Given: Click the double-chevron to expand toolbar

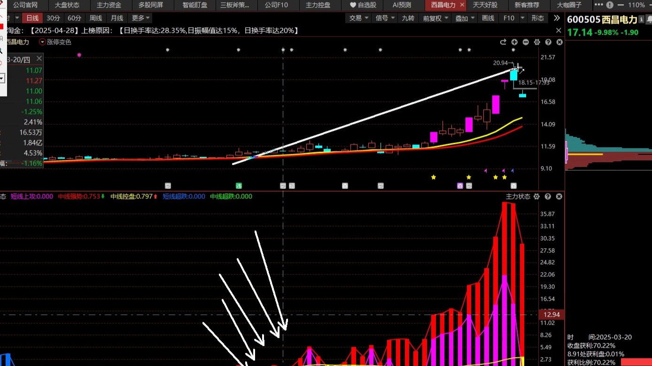Looking at the screenshot, I should coord(557,18).
